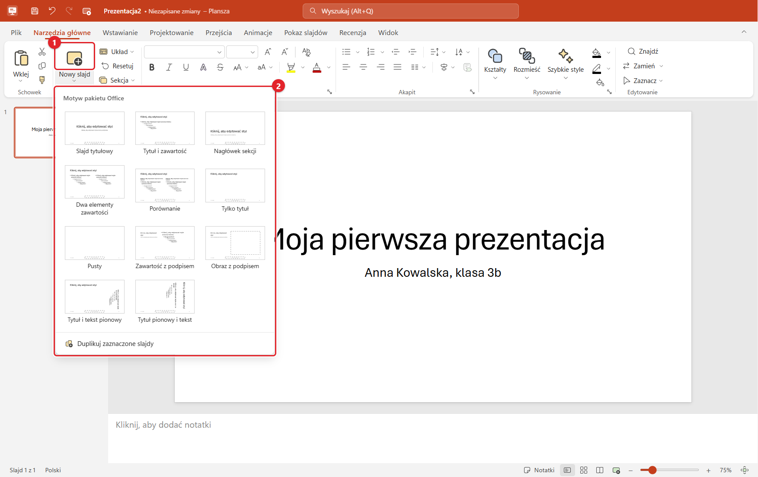The height and width of the screenshot is (477, 758).
Task: Click Decrease indent icon
Action: coord(396,52)
